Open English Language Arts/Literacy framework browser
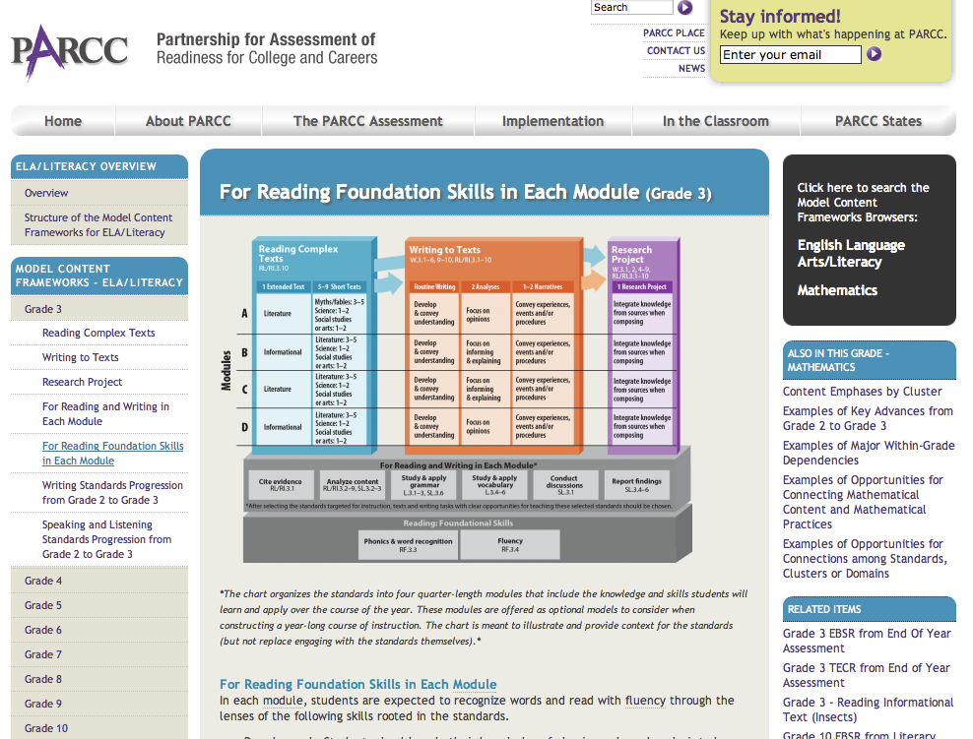This screenshot has width=973, height=739. pos(851,254)
